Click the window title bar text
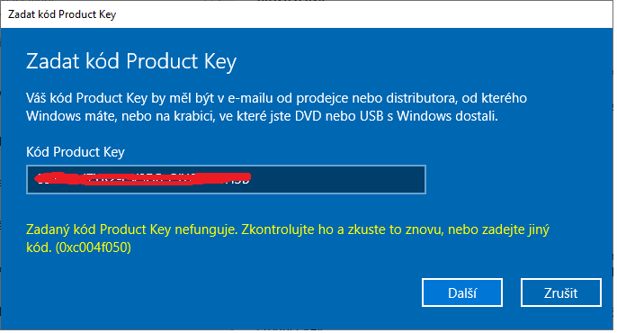 click(62, 14)
